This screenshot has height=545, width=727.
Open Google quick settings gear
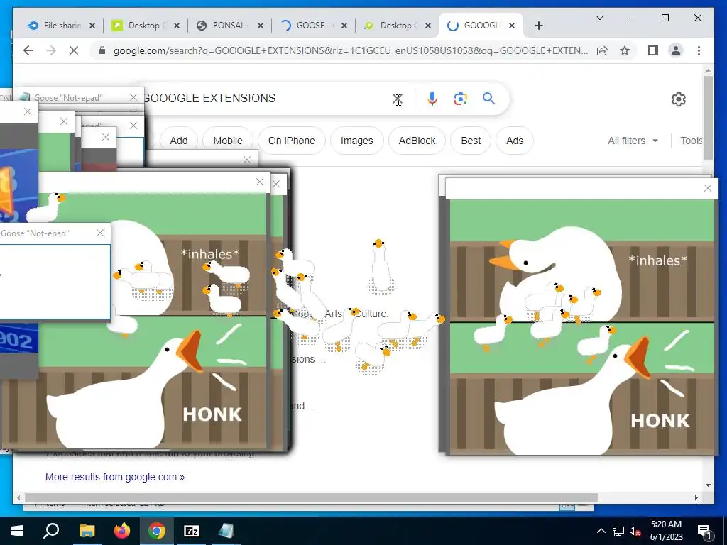click(678, 99)
